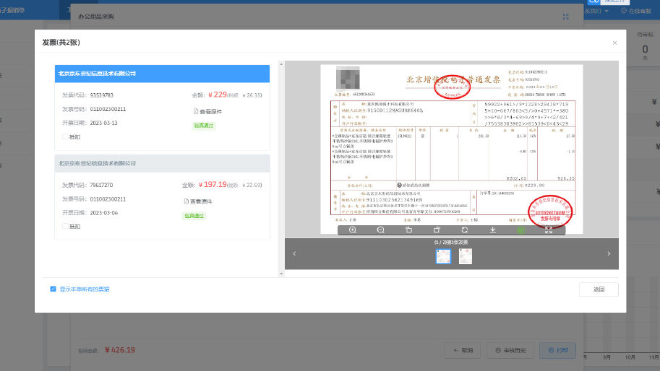Click the total ¥426.19 in background

[120, 350]
